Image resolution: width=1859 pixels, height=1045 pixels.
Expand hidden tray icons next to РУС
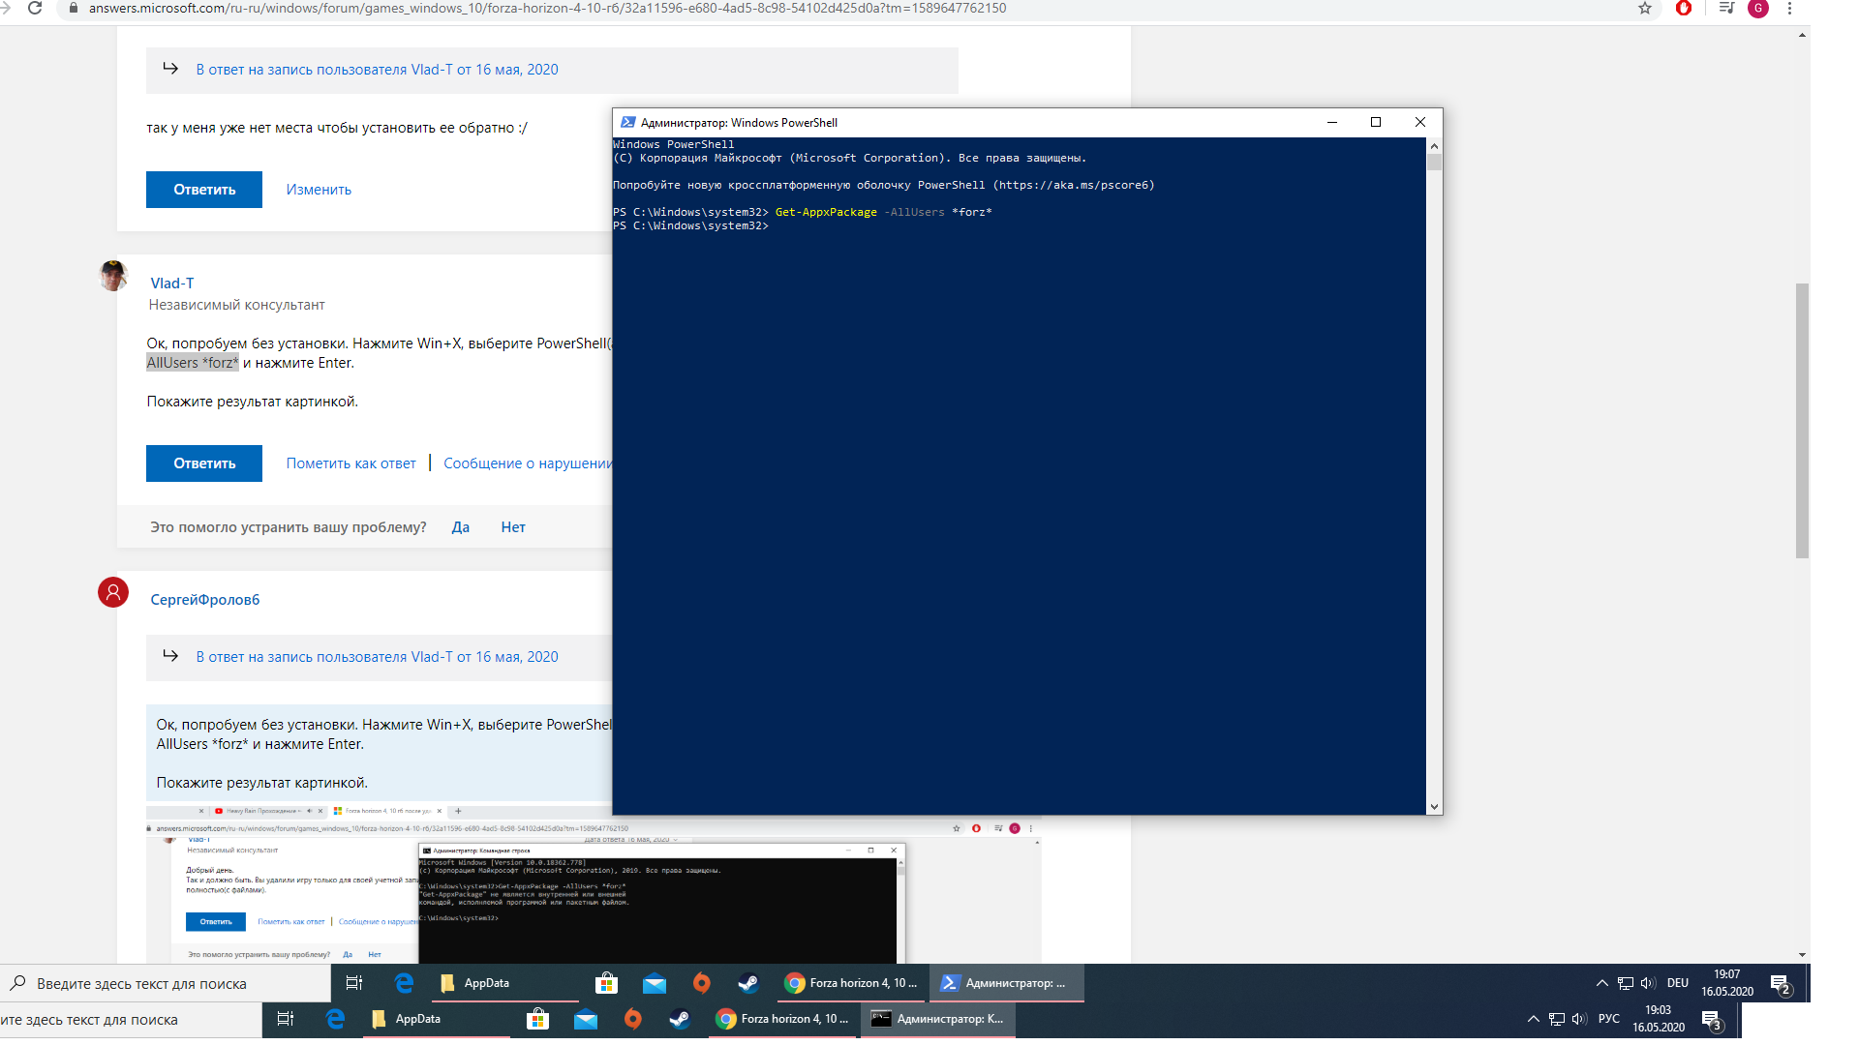click(x=1533, y=1019)
